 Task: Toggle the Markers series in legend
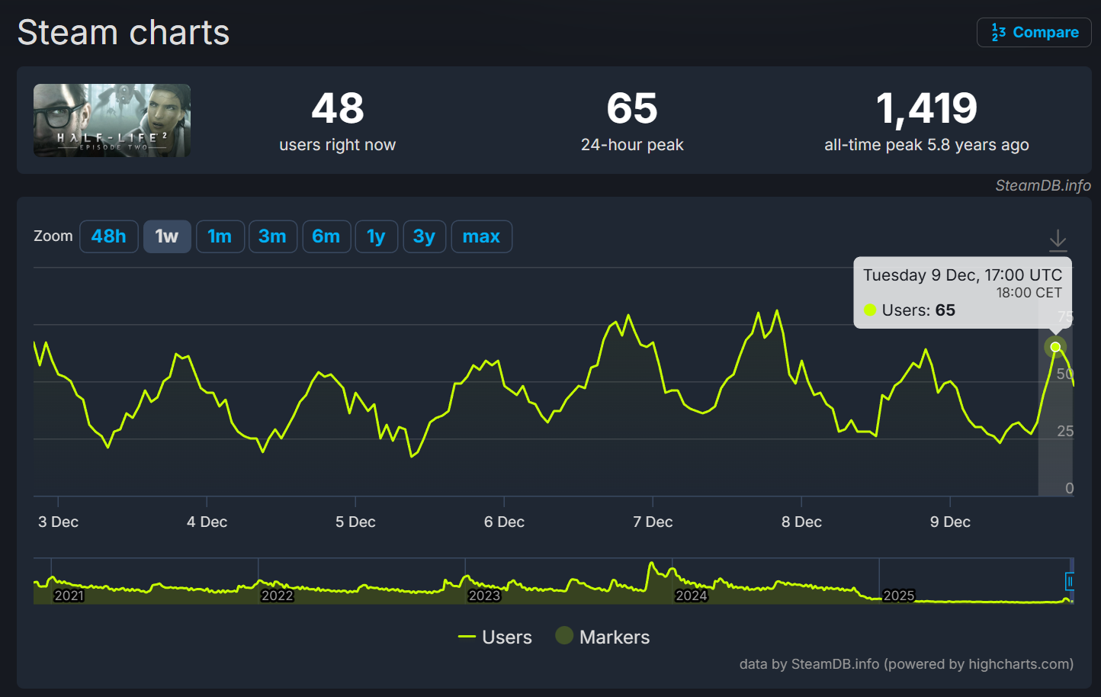(x=602, y=637)
